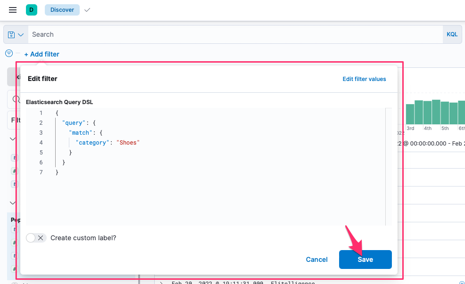Click the checkmark icon beside Discover
This screenshot has height=284, width=465.
(87, 10)
